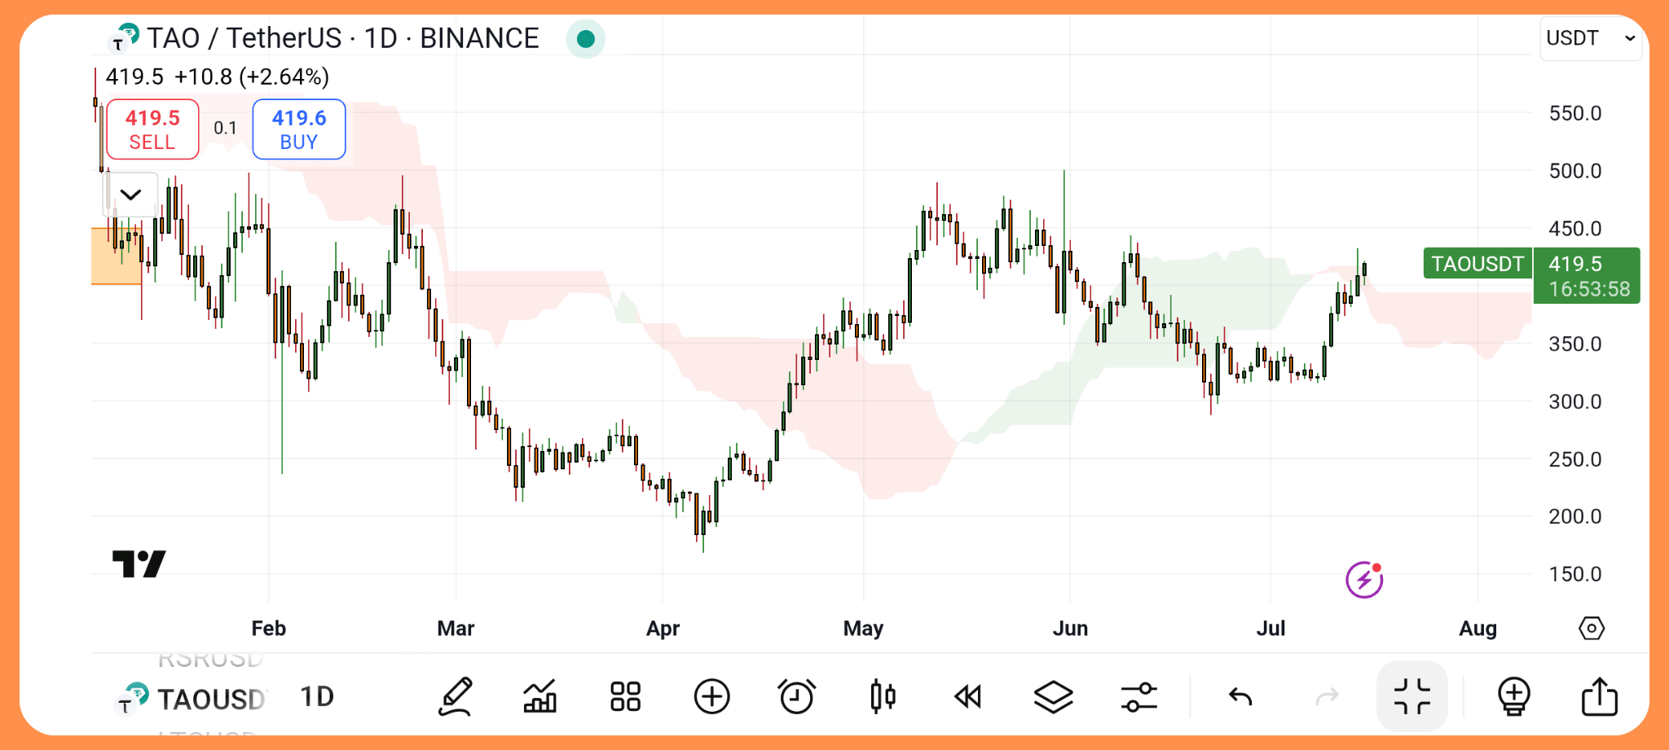The height and width of the screenshot is (750, 1669).
Task: Click the Aug label on time axis
Action: coord(1477,629)
